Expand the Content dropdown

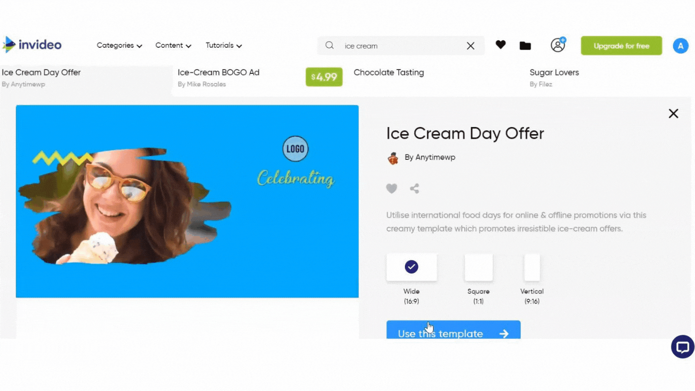(x=173, y=45)
